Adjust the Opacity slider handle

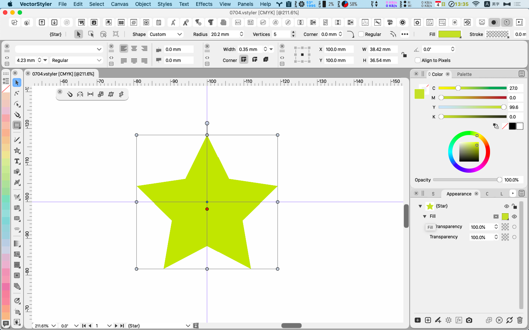[499, 180]
